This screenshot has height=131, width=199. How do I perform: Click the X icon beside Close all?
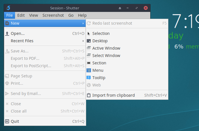tap(7, 111)
